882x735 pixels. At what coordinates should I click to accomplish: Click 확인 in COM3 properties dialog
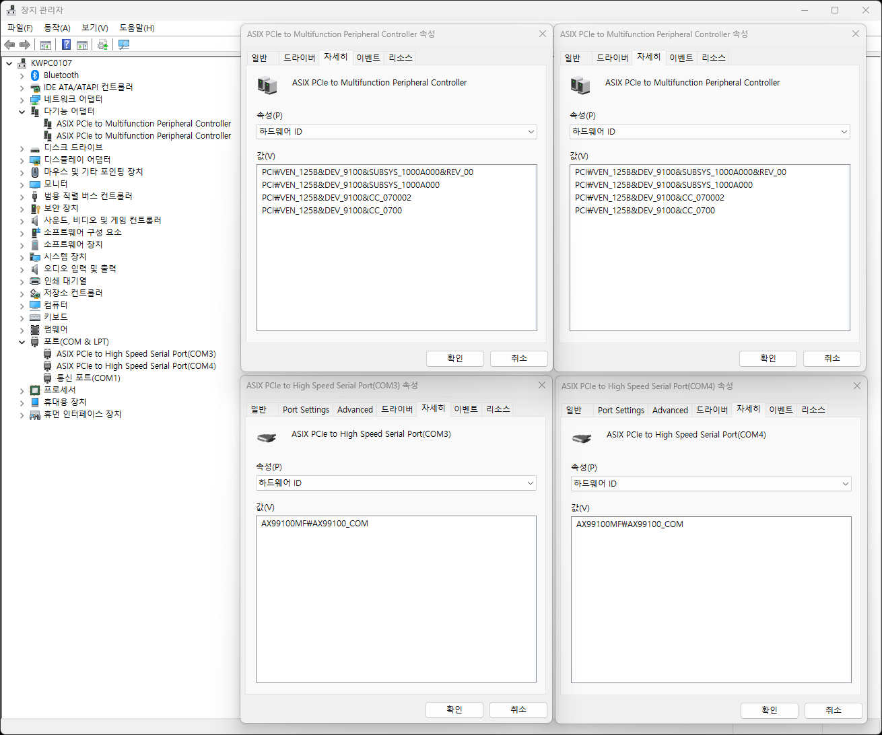click(454, 710)
